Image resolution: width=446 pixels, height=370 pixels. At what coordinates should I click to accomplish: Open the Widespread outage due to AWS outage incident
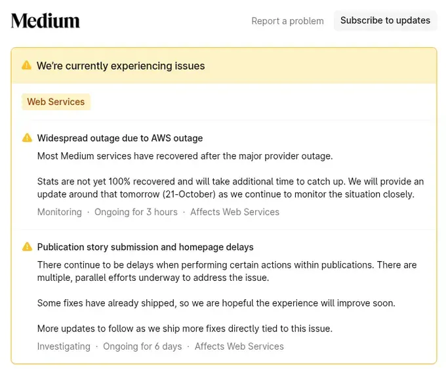pyautogui.click(x=120, y=138)
